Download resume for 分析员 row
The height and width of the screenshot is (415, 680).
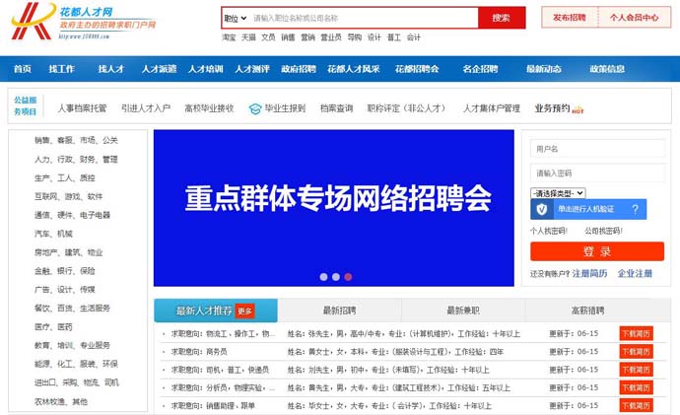[x=637, y=387]
